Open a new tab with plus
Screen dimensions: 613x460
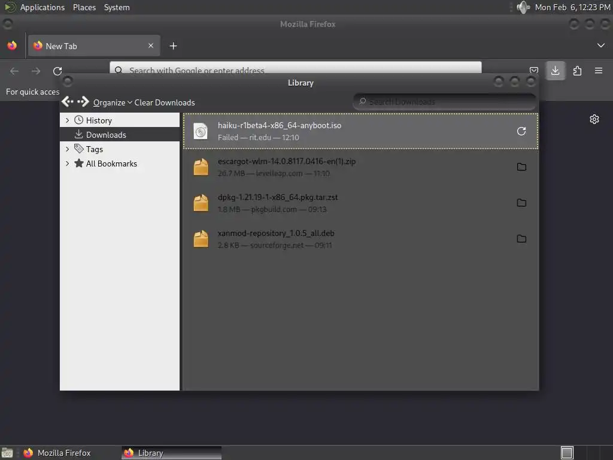[173, 46]
